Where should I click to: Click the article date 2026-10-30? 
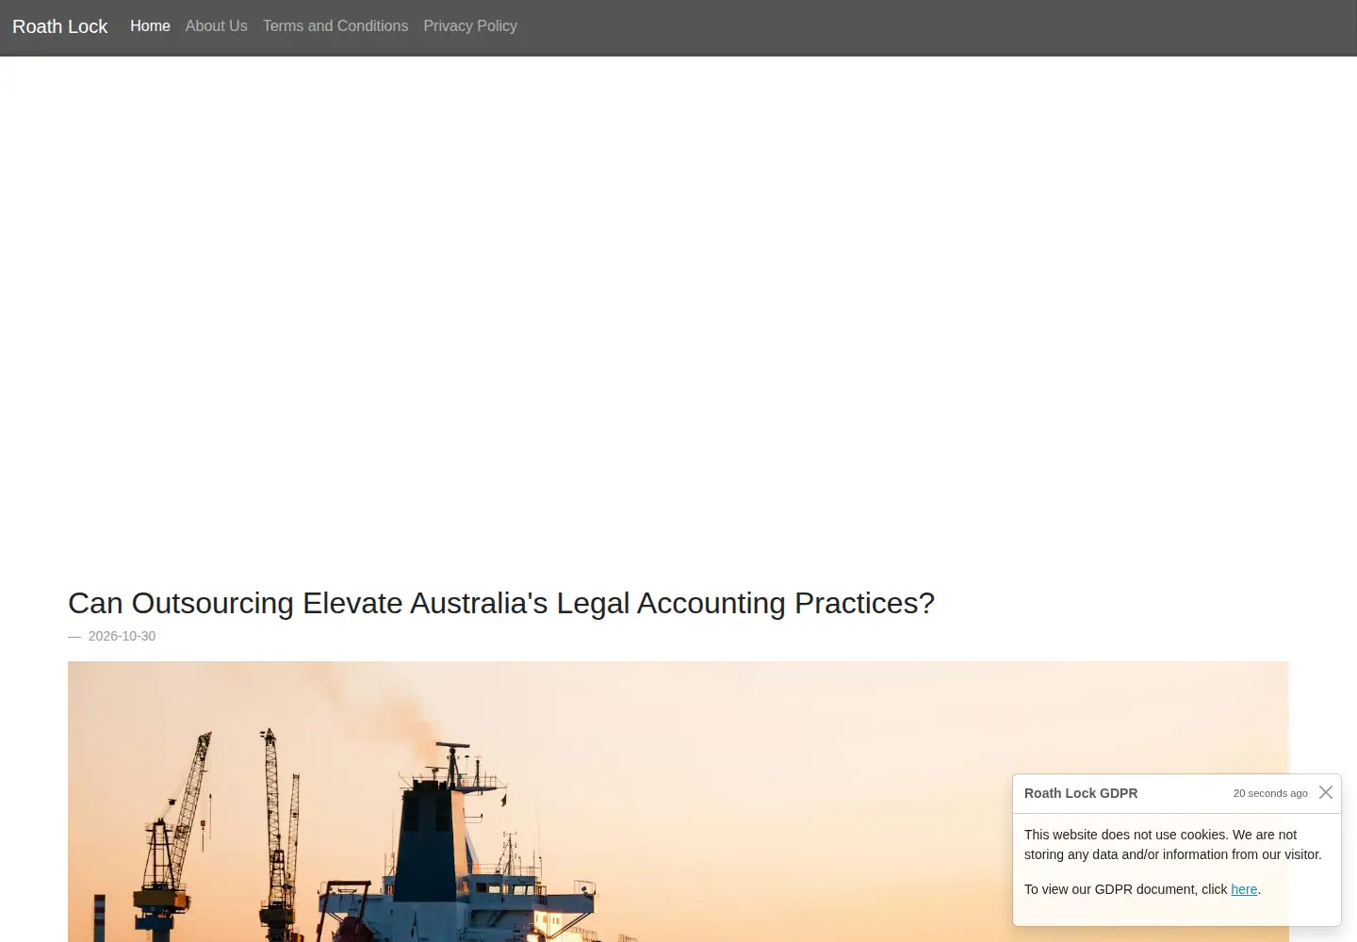(x=122, y=636)
